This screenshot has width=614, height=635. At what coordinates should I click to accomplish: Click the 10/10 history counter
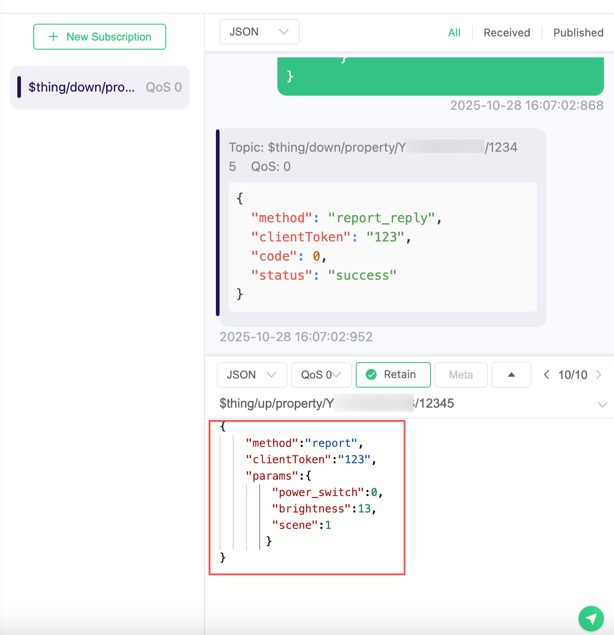click(573, 375)
